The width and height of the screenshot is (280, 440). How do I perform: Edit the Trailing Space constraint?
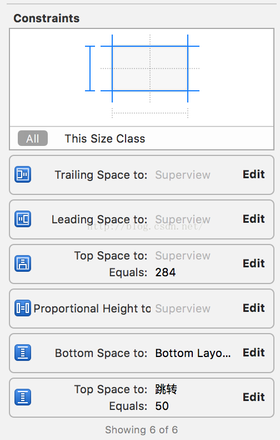point(253,174)
